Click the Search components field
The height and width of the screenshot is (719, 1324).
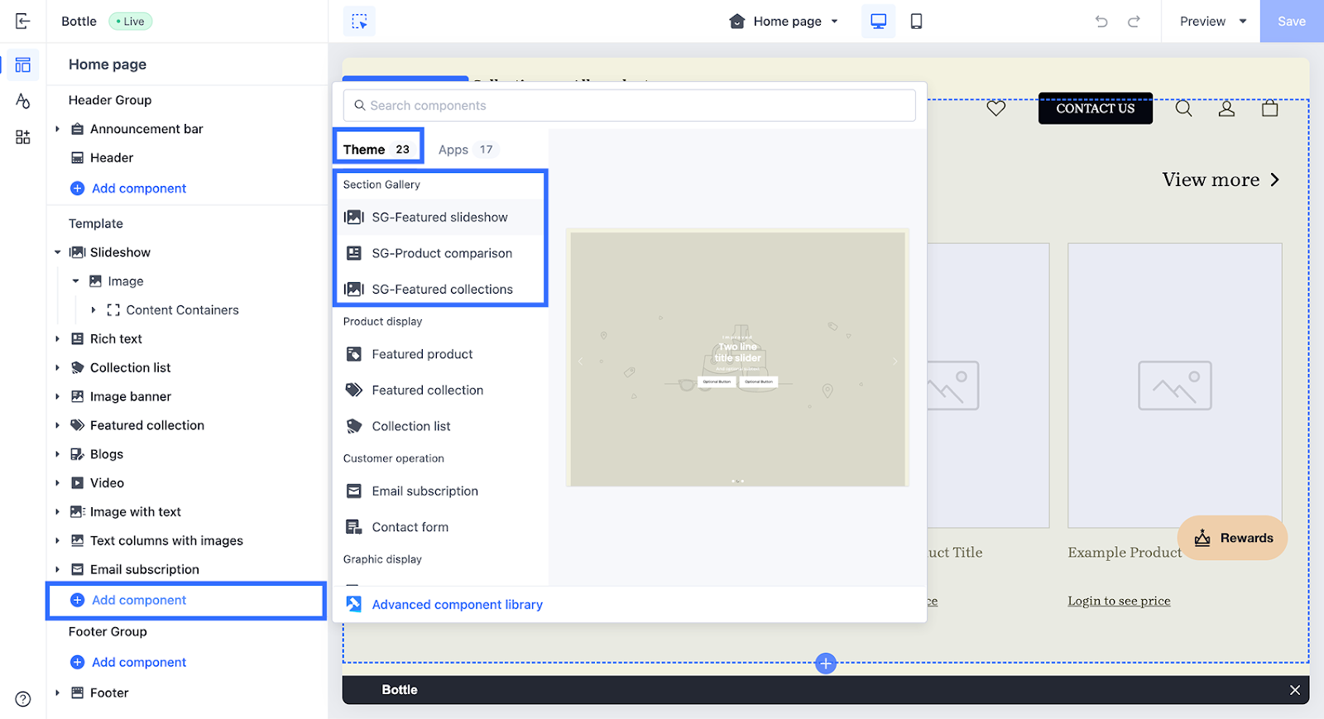[630, 106]
